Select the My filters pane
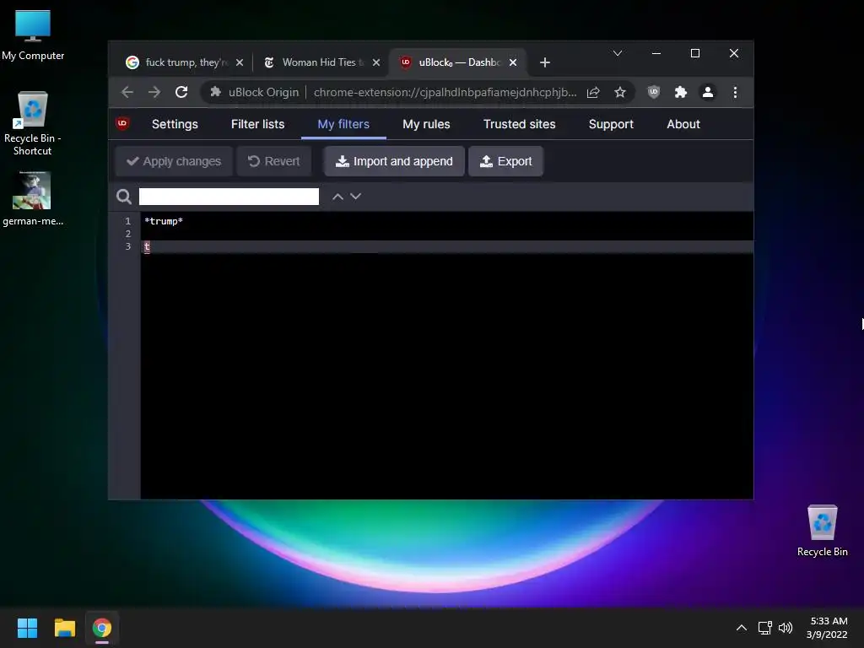 tap(343, 124)
